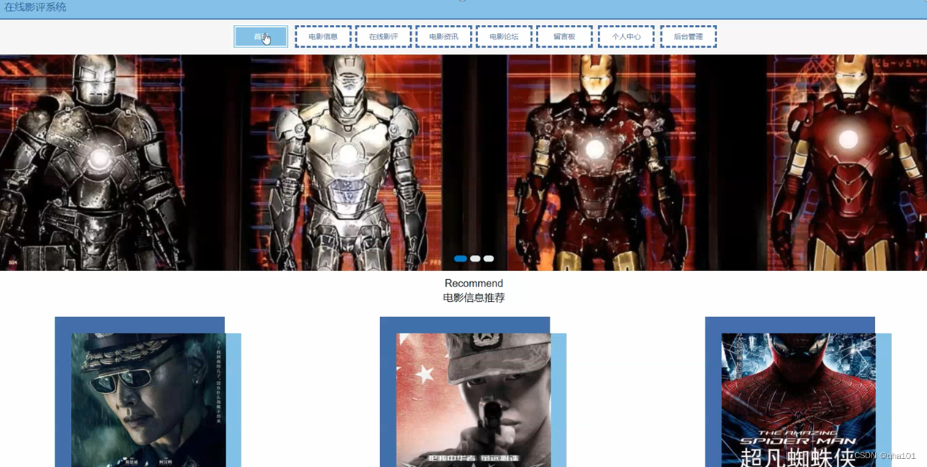927x467 pixels.
Task: Select the second carousel indicator dot
Action: click(x=475, y=259)
